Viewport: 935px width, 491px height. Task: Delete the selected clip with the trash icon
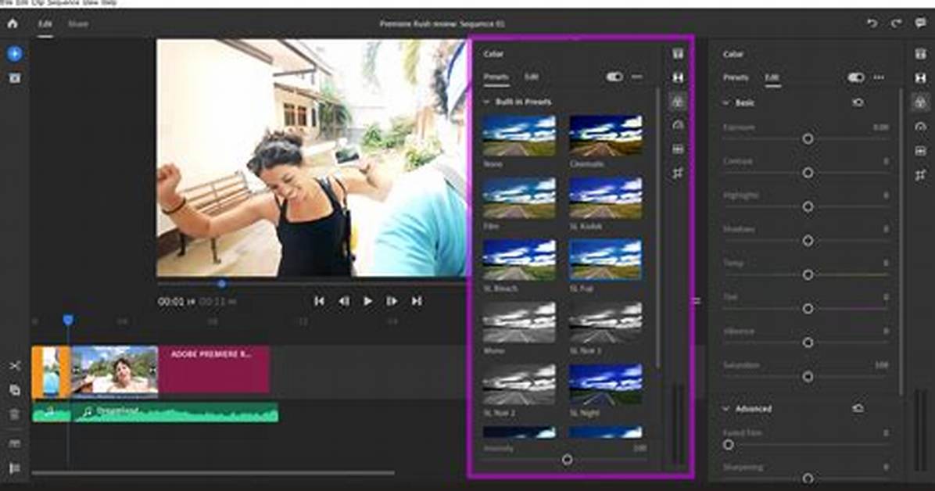click(x=15, y=414)
